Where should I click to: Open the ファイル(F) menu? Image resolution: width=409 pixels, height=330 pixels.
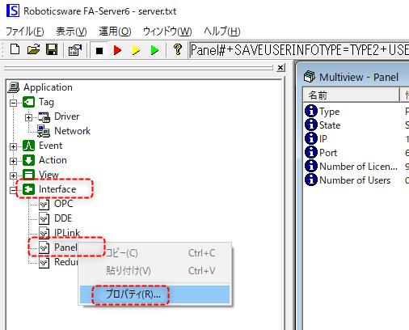25,32
